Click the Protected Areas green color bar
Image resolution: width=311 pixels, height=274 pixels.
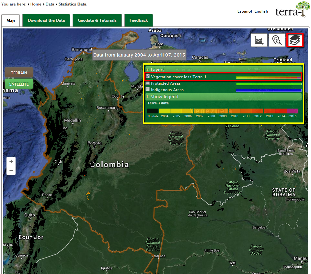click(269, 84)
